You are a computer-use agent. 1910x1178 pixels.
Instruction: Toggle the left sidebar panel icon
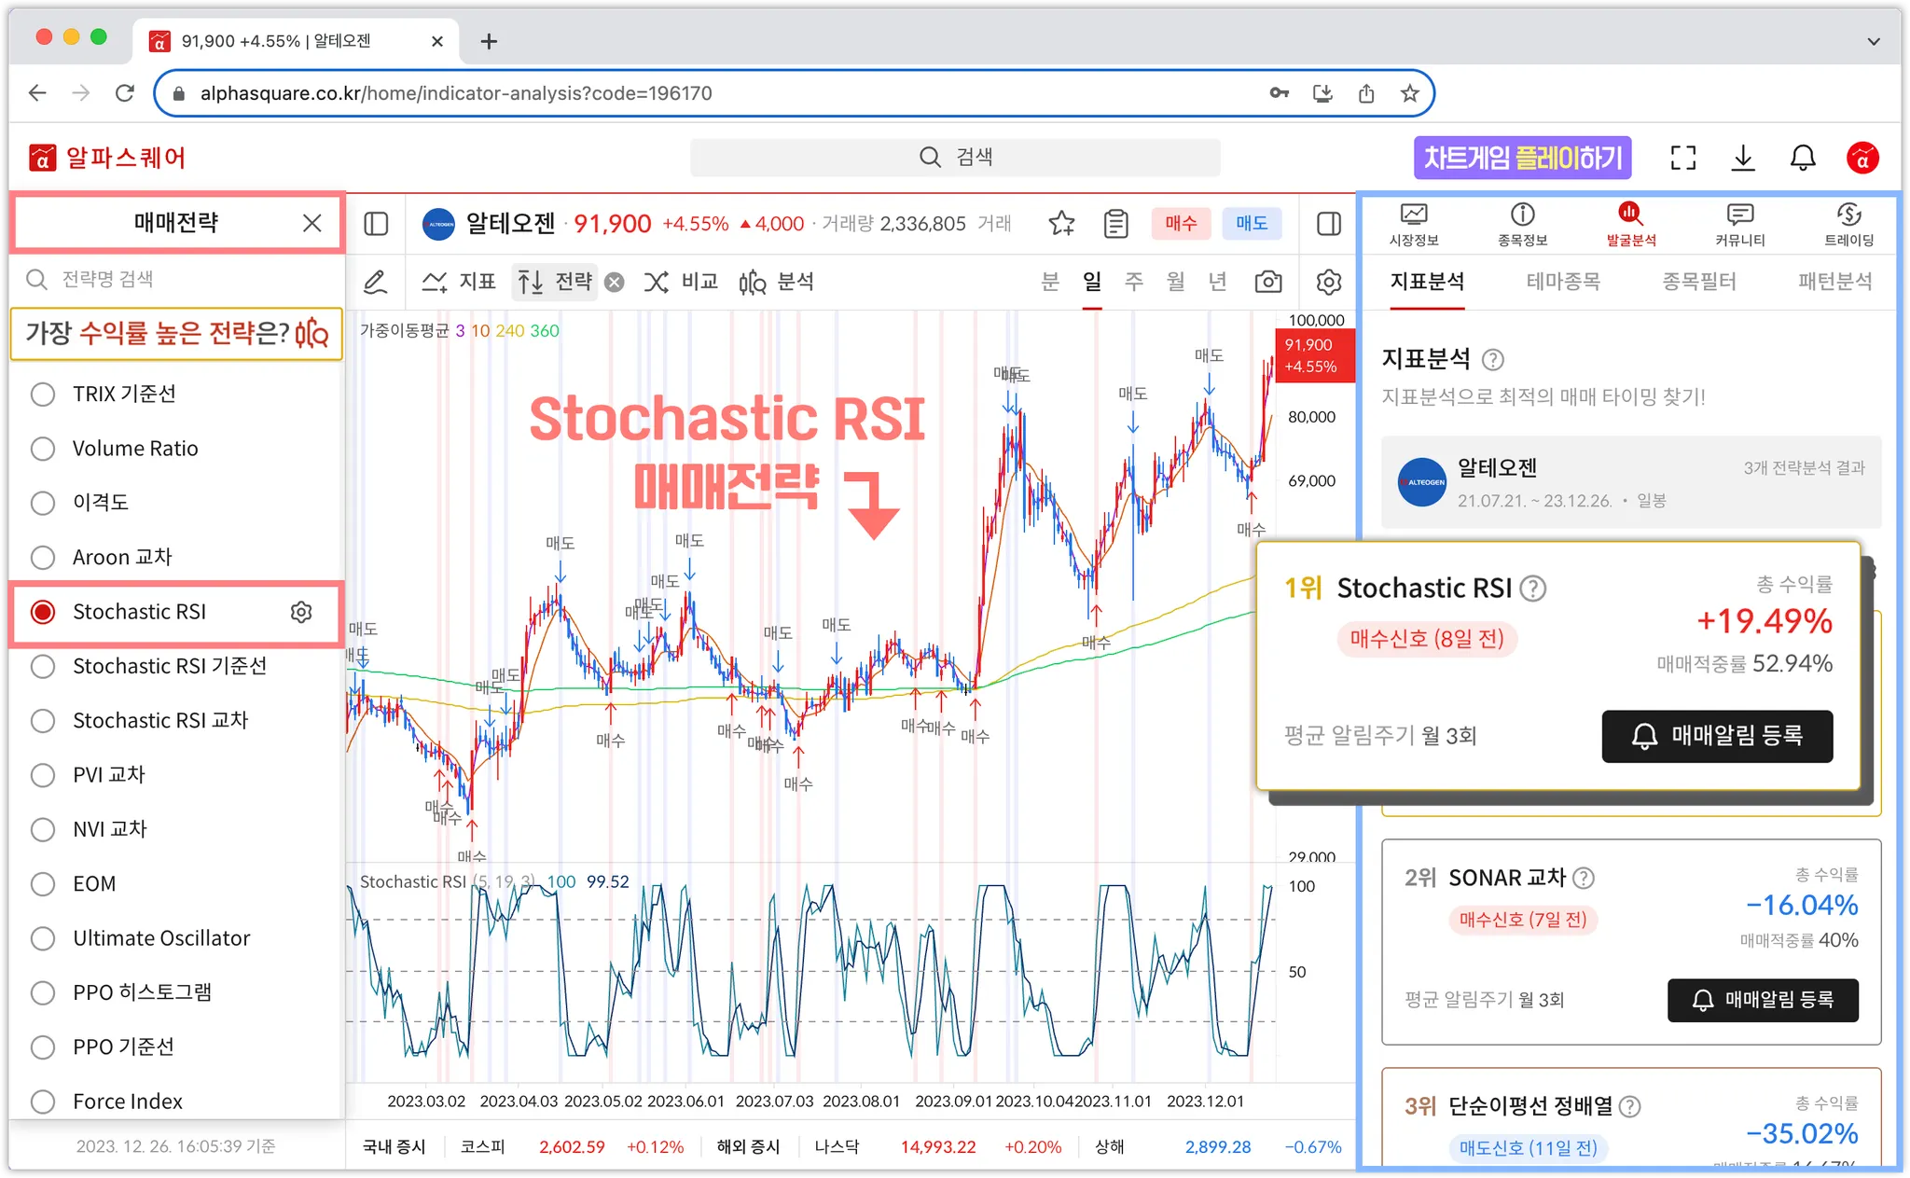pyautogui.click(x=376, y=224)
